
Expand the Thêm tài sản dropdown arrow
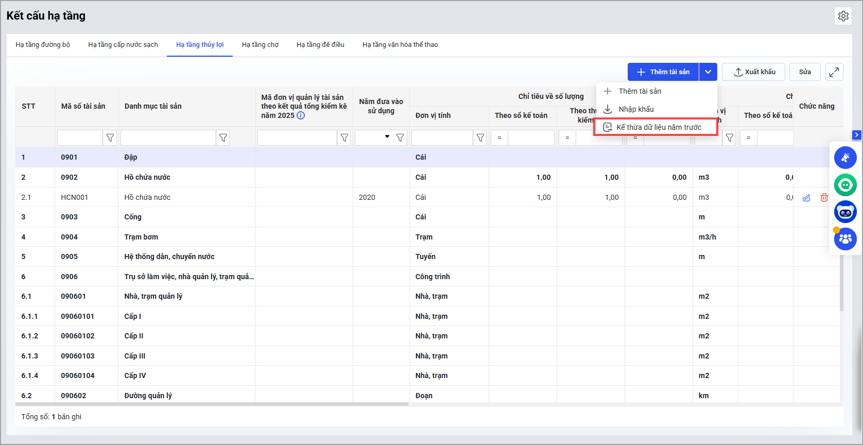pos(708,72)
